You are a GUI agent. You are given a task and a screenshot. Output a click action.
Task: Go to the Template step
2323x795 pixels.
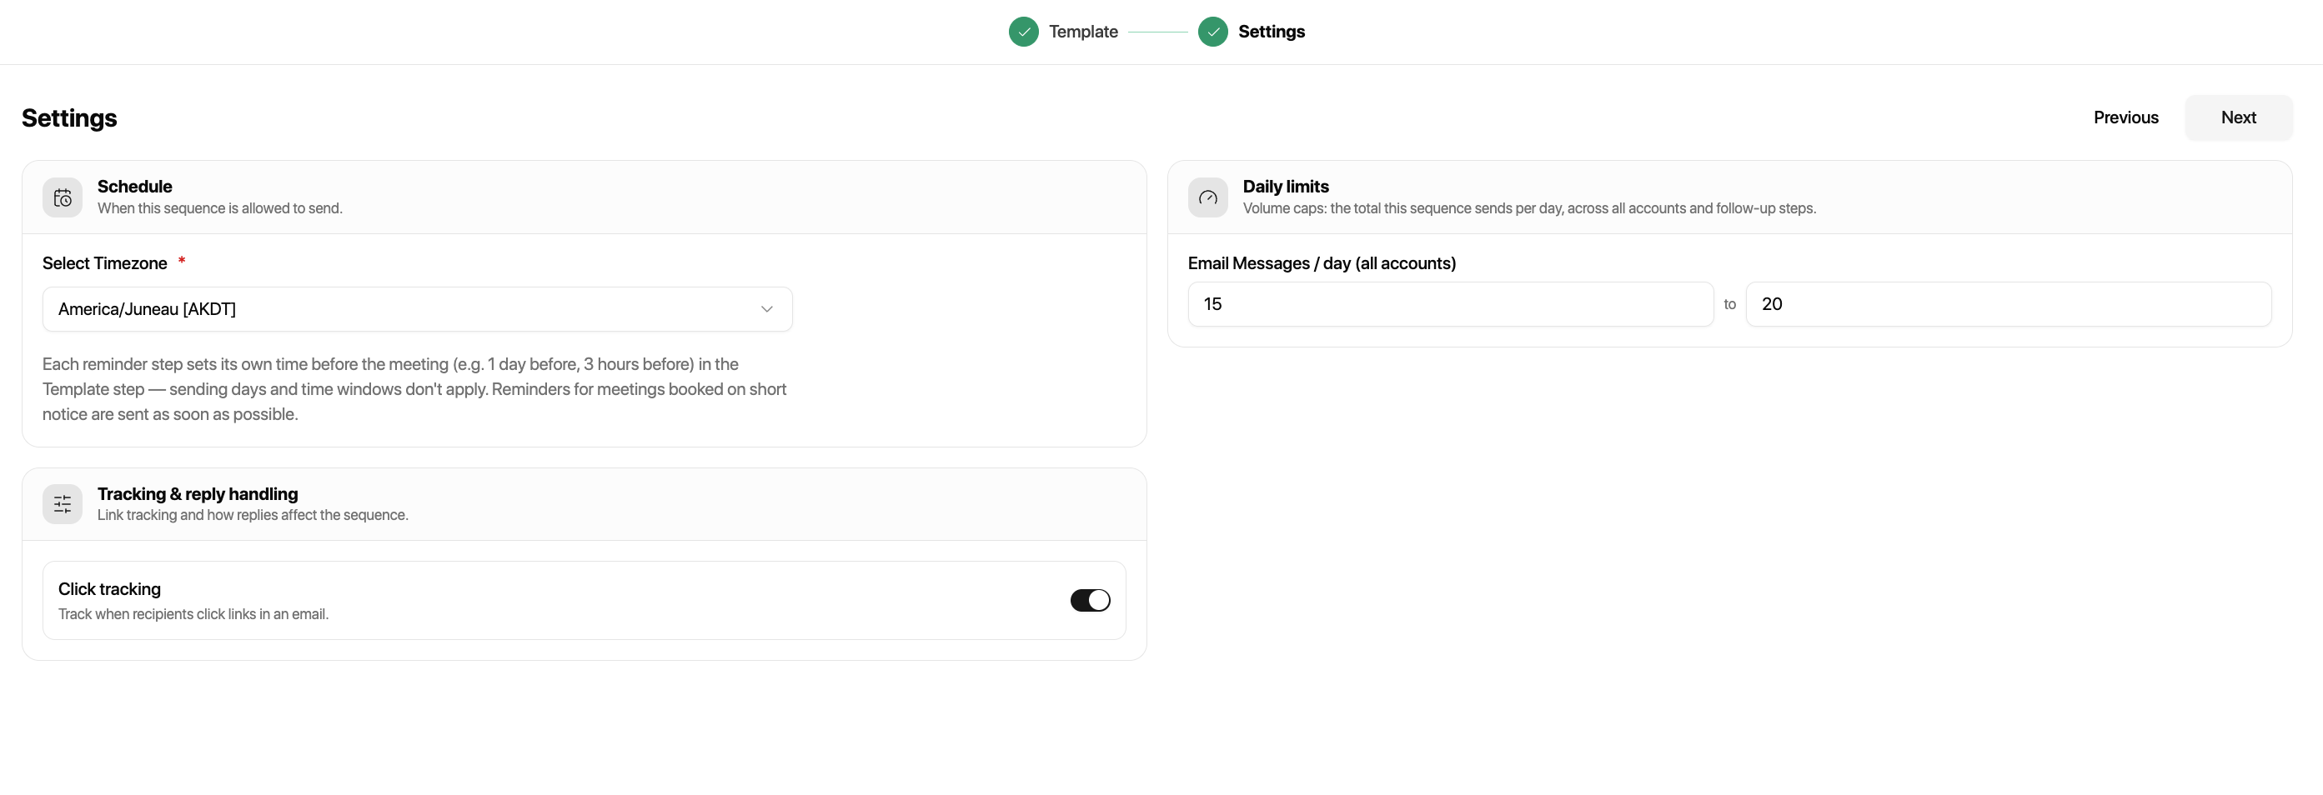1083,32
